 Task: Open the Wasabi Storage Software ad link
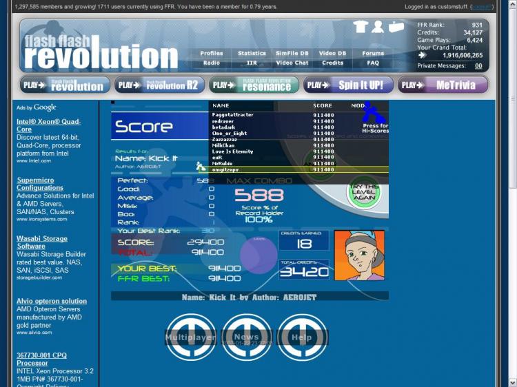[x=42, y=242]
